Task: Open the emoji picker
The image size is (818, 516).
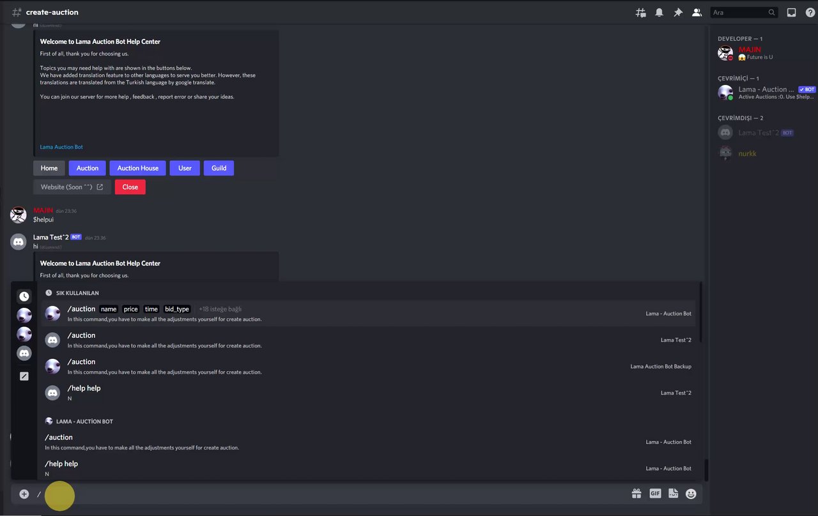Action: tap(691, 494)
